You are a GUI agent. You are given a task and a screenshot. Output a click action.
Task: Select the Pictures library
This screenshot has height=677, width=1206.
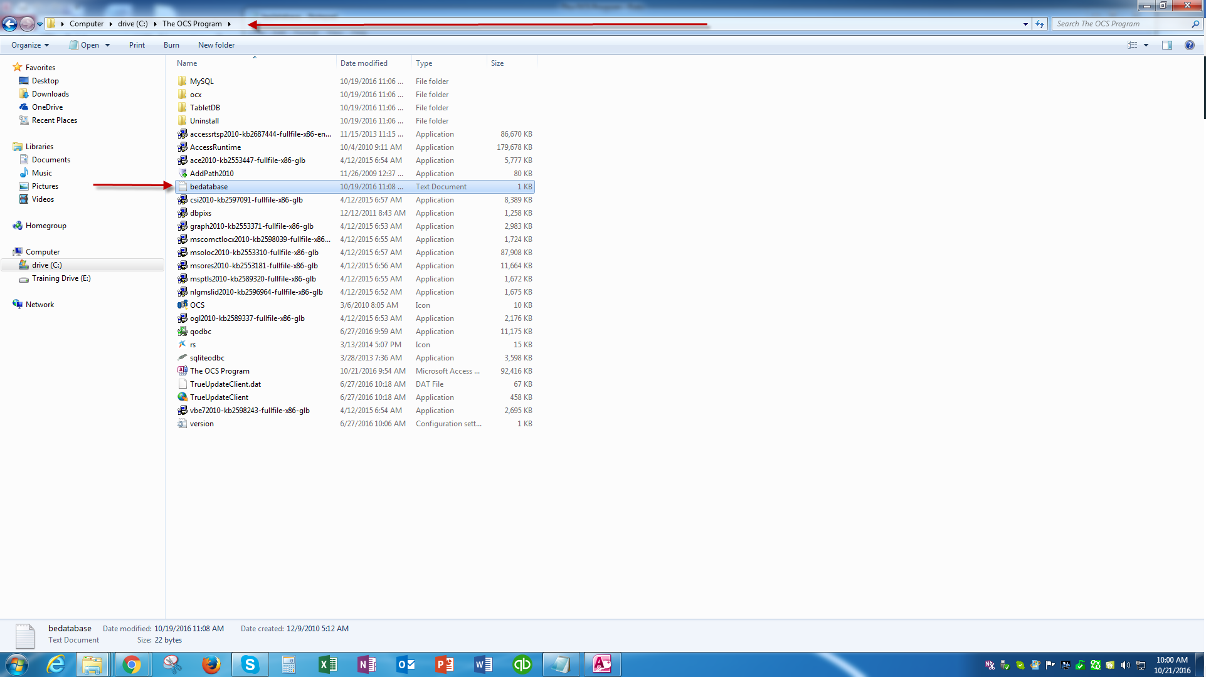coord(45,186)
